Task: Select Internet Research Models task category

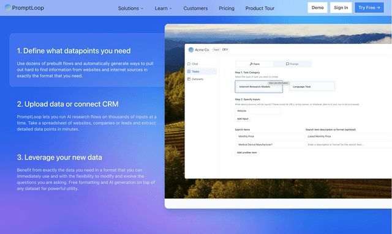Action: (258, 87)
